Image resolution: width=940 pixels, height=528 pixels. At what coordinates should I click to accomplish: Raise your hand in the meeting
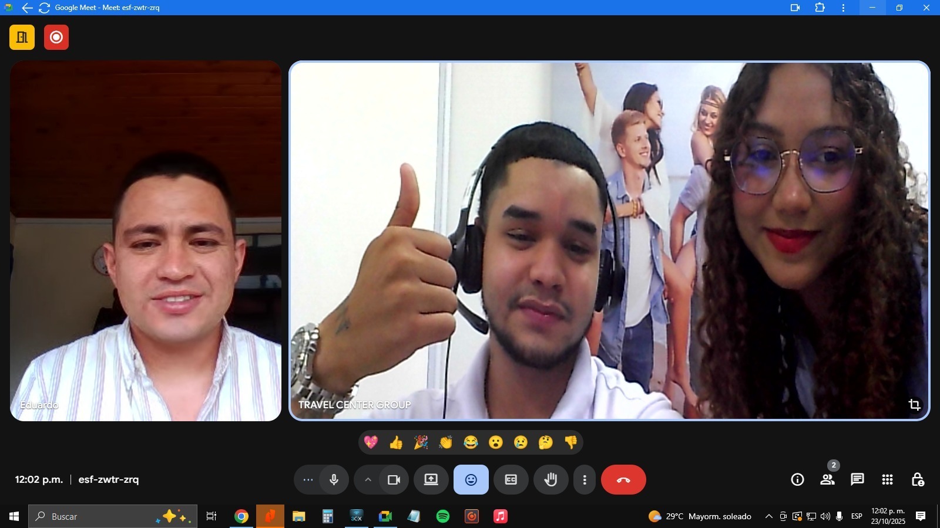pyautogui.click(x=550, y=480)
